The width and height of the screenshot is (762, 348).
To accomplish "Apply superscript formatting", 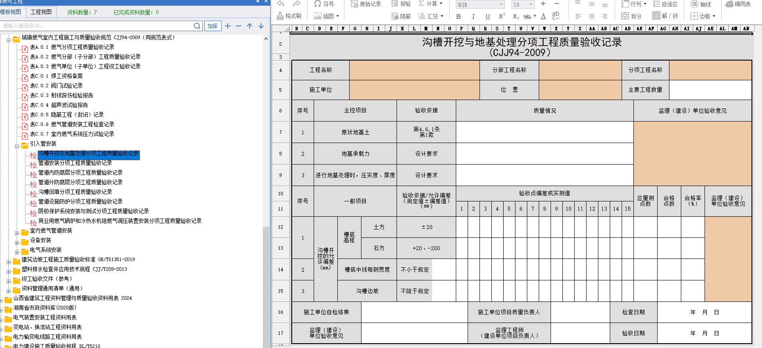I will click(x=502, y=16).
